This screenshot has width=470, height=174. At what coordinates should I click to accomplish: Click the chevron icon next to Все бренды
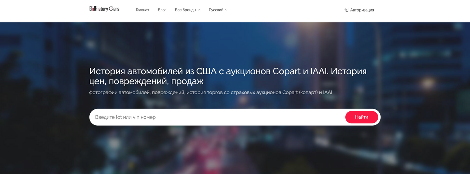click(x=199, y=10)
